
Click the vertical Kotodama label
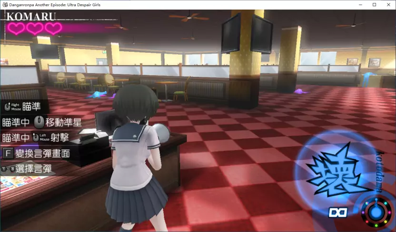(x=380, y=172)
